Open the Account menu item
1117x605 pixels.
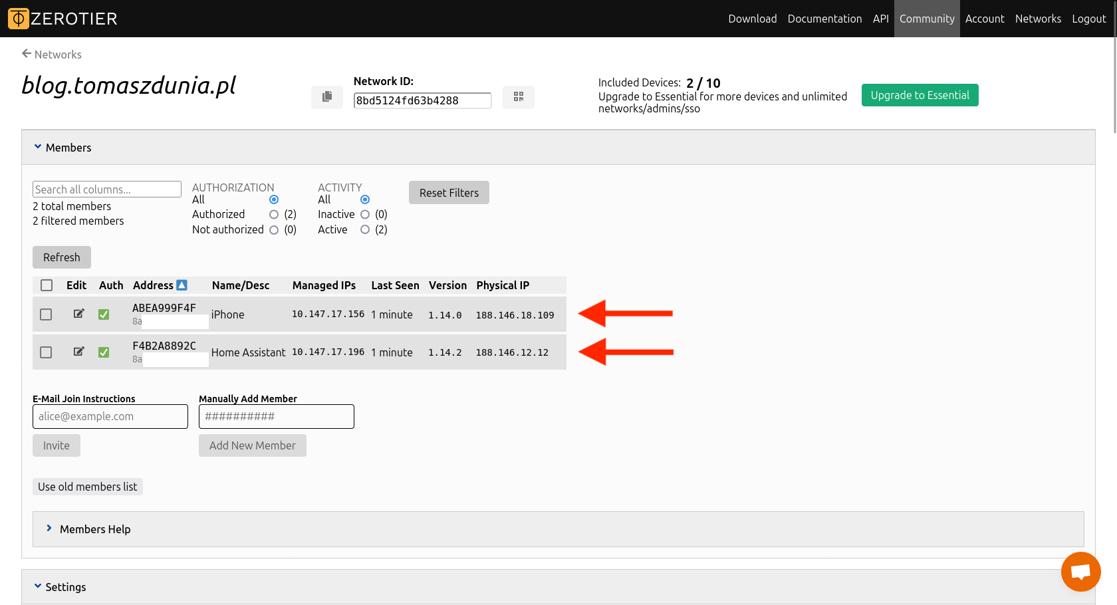click(984, 19)
